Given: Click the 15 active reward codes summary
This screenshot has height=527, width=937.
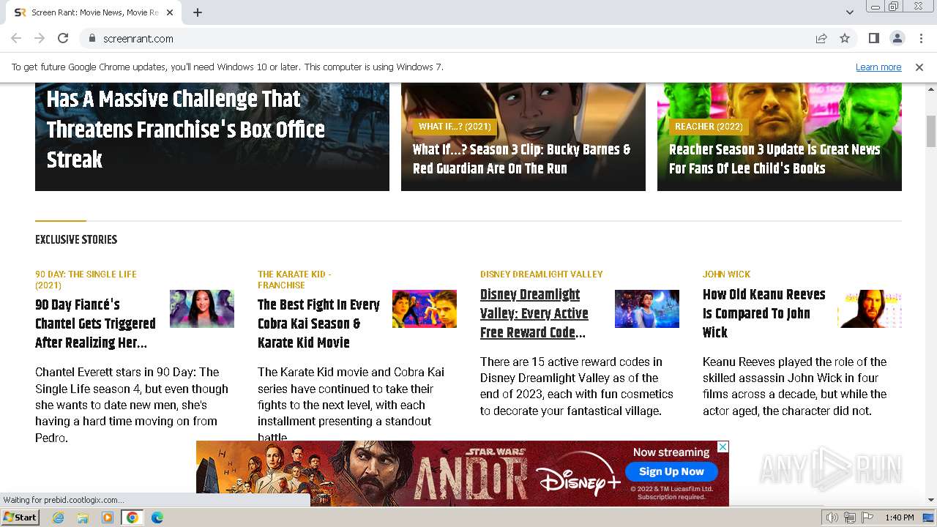Looking at the screenshot, I should pyautogui.click(x=577, y=386).
